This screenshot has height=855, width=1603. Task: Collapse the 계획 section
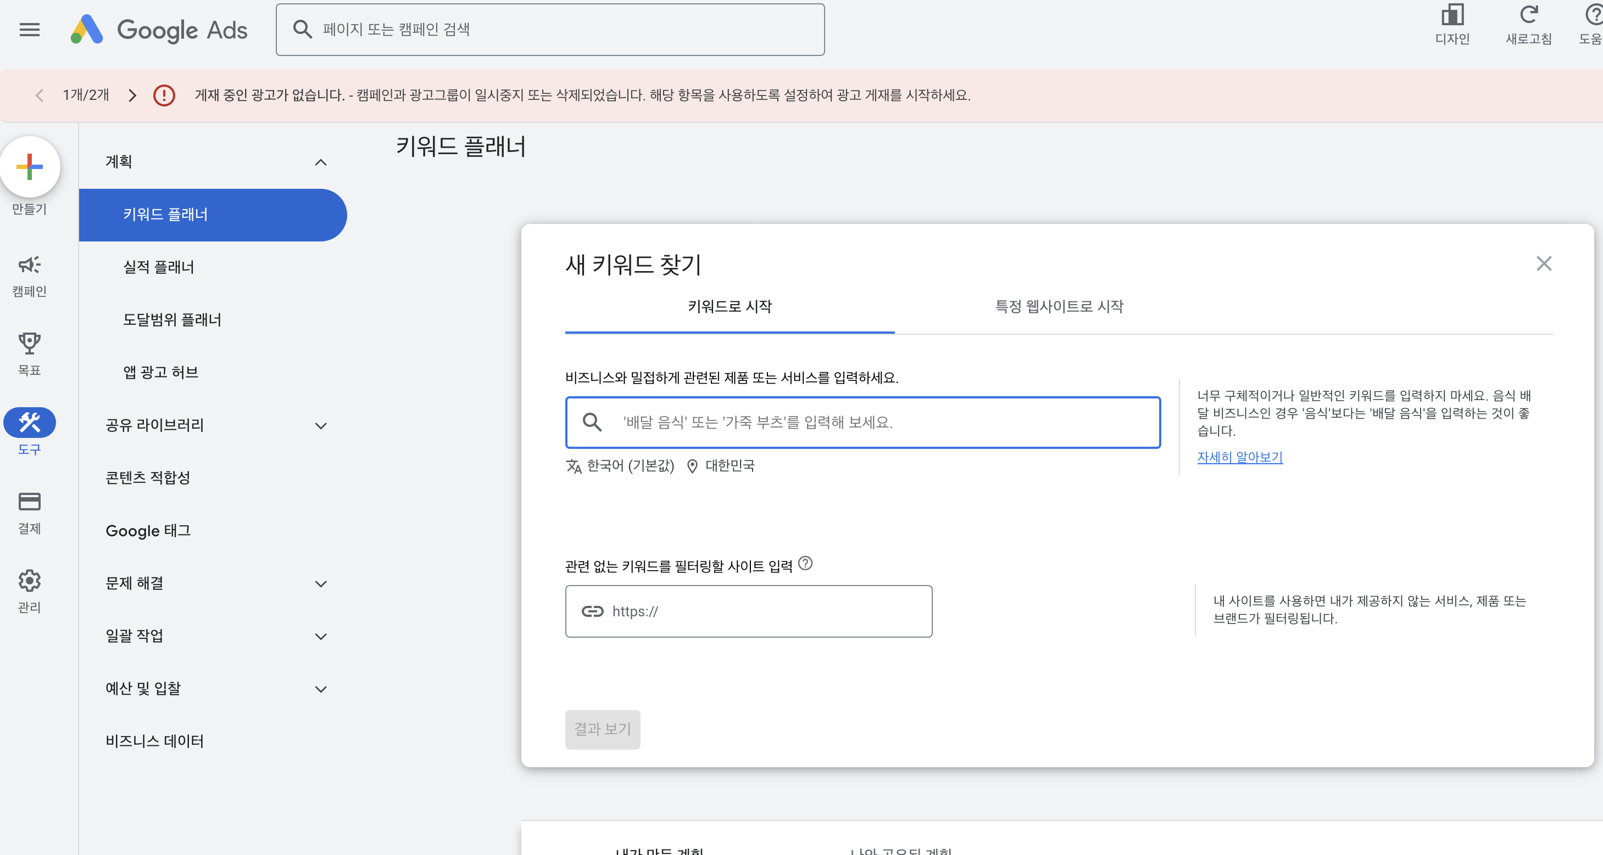point(320,162)
